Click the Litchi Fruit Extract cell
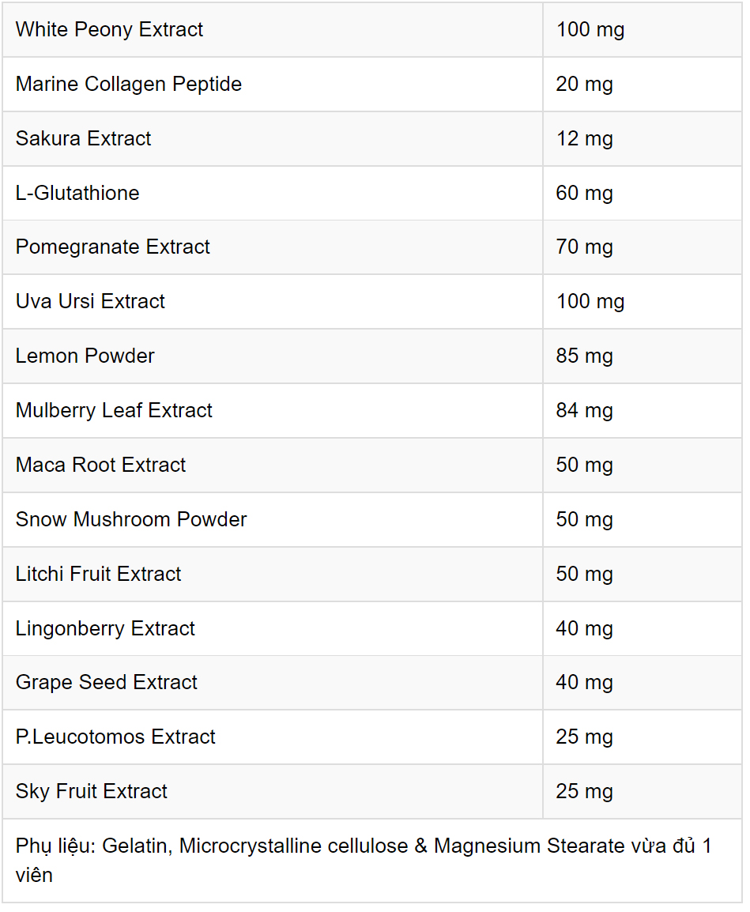This screenshot has height=912, width=750. (273, 574)
